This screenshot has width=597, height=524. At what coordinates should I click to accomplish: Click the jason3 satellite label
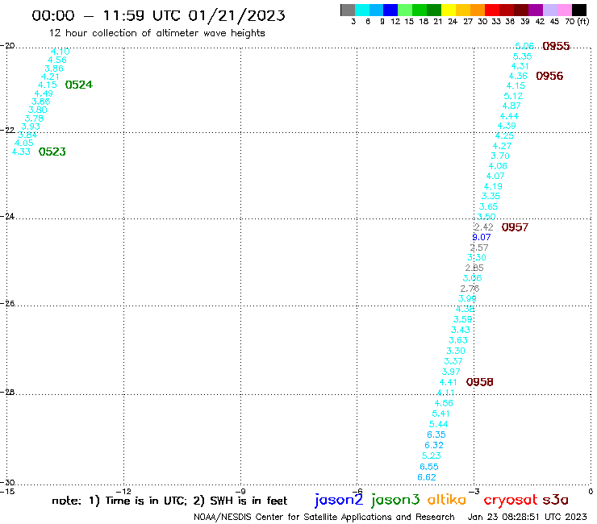395,500
